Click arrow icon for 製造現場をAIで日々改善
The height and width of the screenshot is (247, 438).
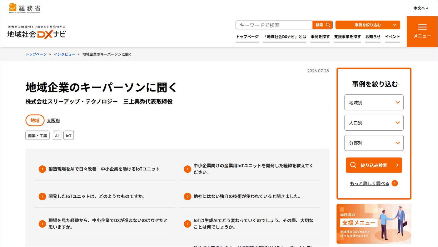pyautogui.click(x=42, y=169)
